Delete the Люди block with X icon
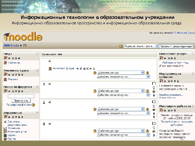The width and height of the screenshot is (195, 146). 13,58
